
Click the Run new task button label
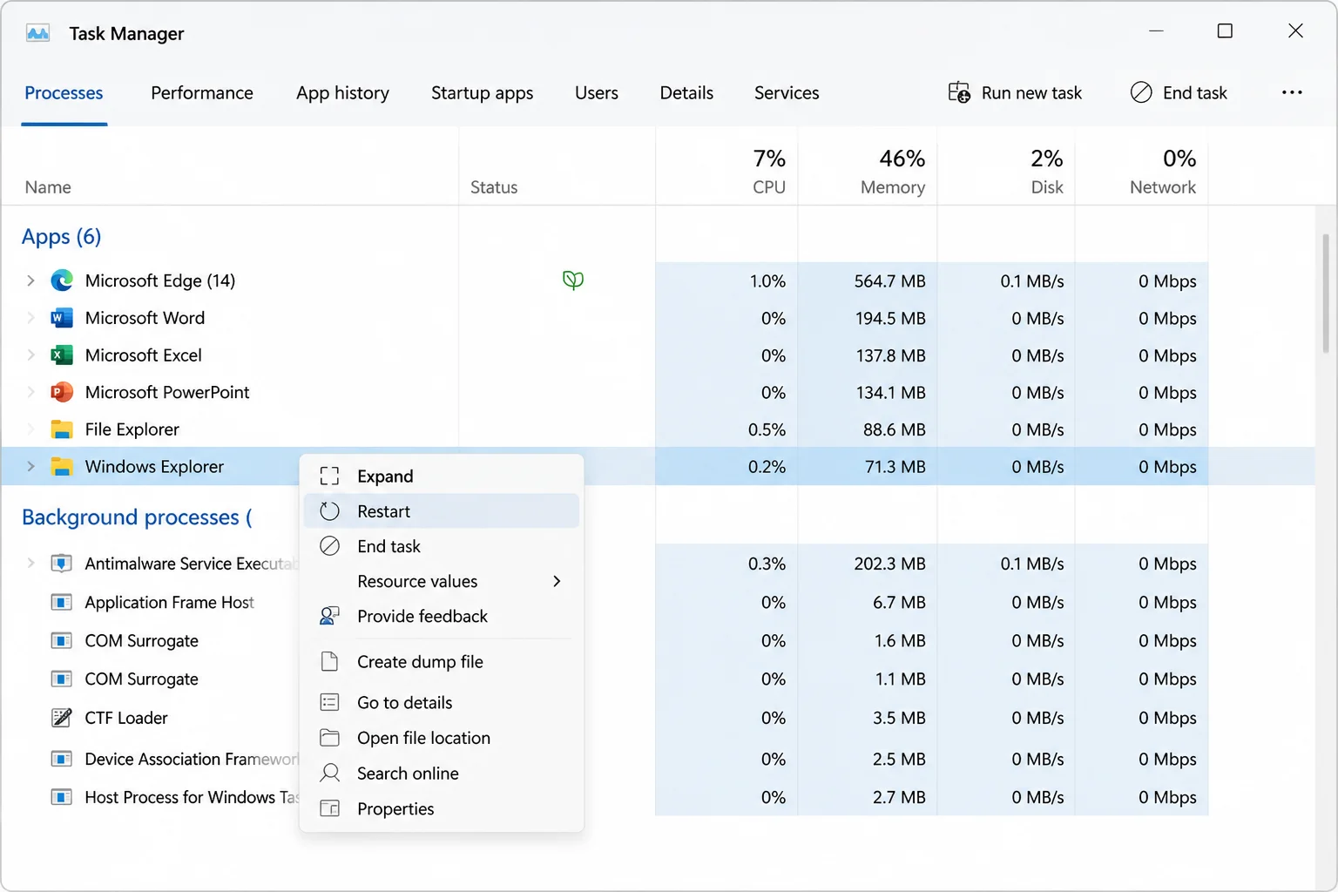(x=1031, y=92)
